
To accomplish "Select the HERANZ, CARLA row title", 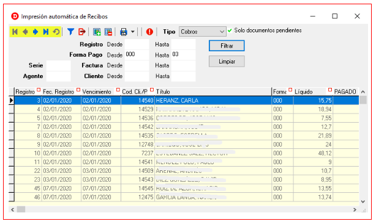I will point(177,101).
